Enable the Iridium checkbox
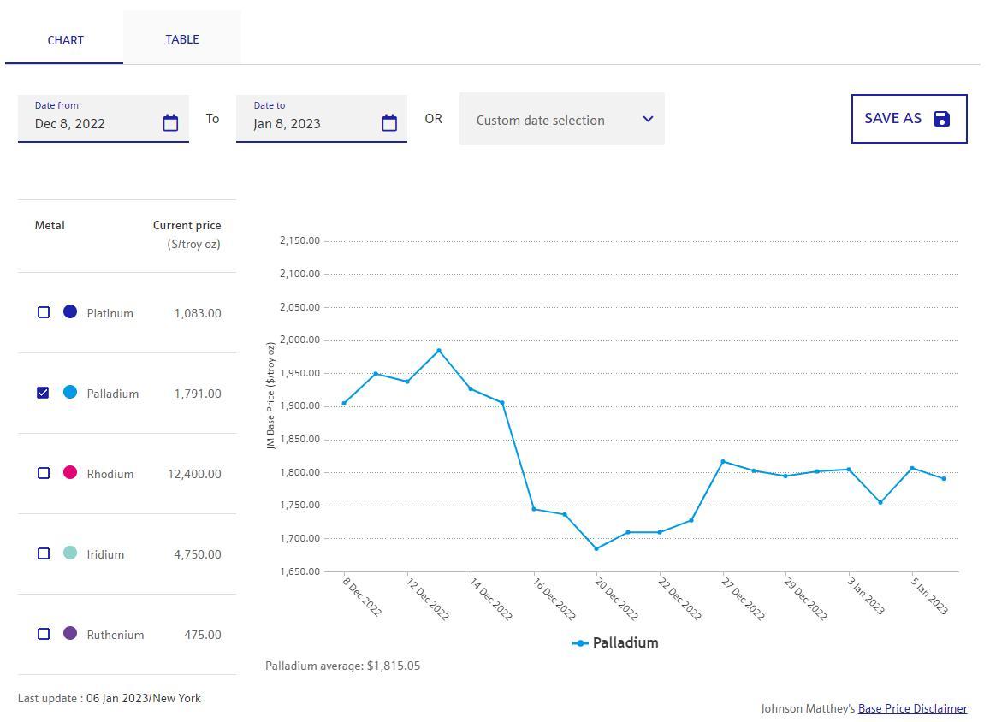 coord(44,553)
